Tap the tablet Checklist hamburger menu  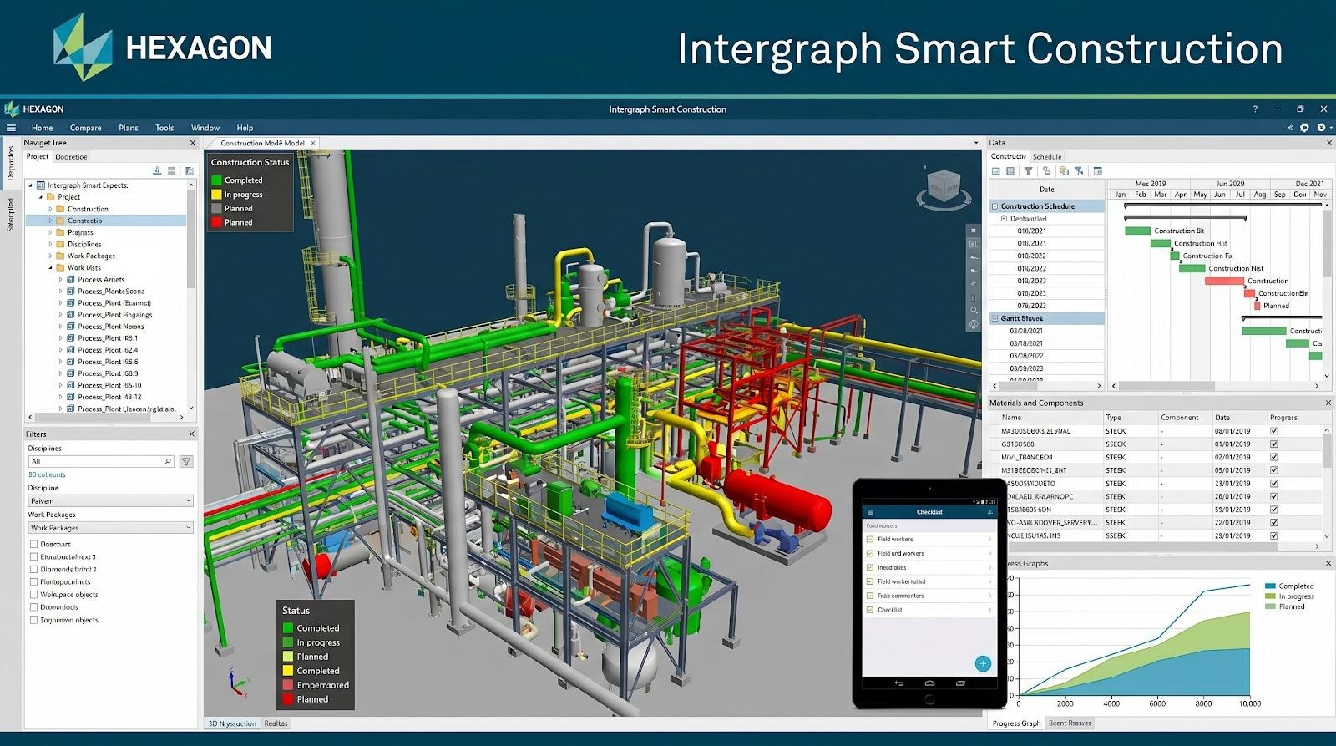(870, 512)
